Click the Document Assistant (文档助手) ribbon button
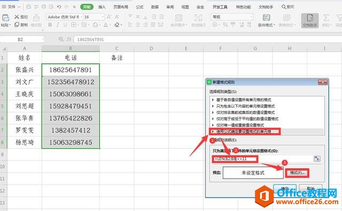The height and width of the screenshot is (211, 342). tap(310, 20)
